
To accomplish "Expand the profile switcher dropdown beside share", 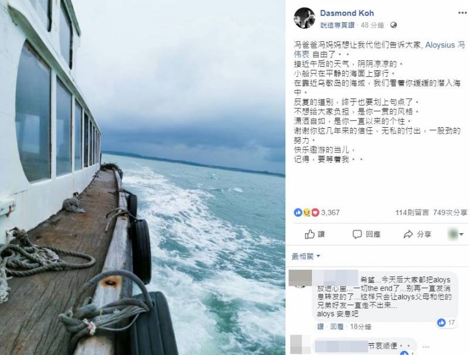I will pos(456,234).
